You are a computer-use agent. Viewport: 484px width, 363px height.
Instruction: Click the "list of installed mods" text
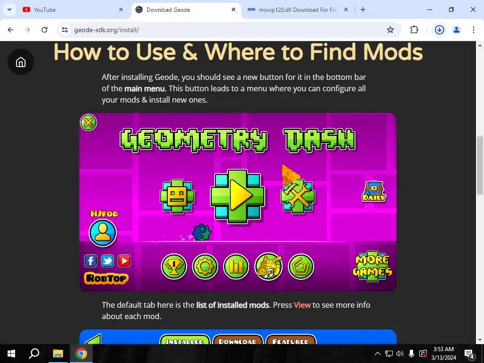[233, 305]
